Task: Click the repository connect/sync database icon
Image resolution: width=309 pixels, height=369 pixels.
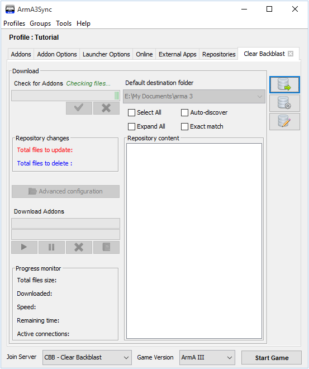Action: tap(284, 85)
